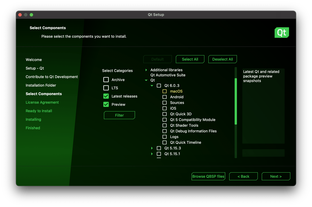Proceed with the Next button
The height and width of the screenshot is (207, 312).
coord(276,176)
